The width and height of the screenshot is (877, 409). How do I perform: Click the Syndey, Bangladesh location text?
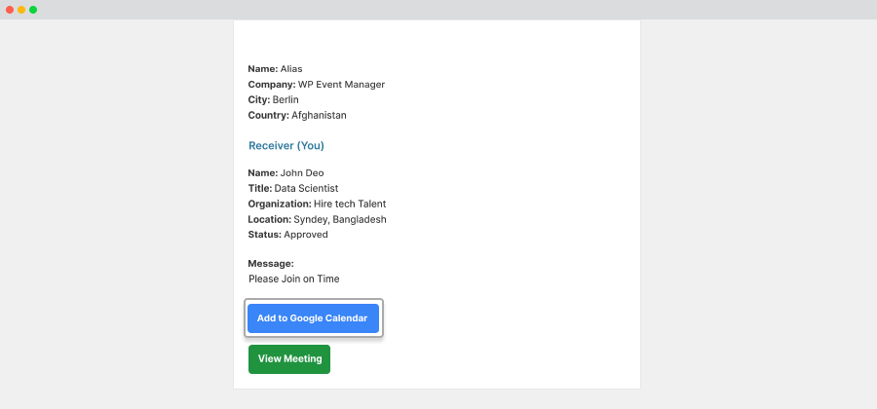click(x=340, y=219)
